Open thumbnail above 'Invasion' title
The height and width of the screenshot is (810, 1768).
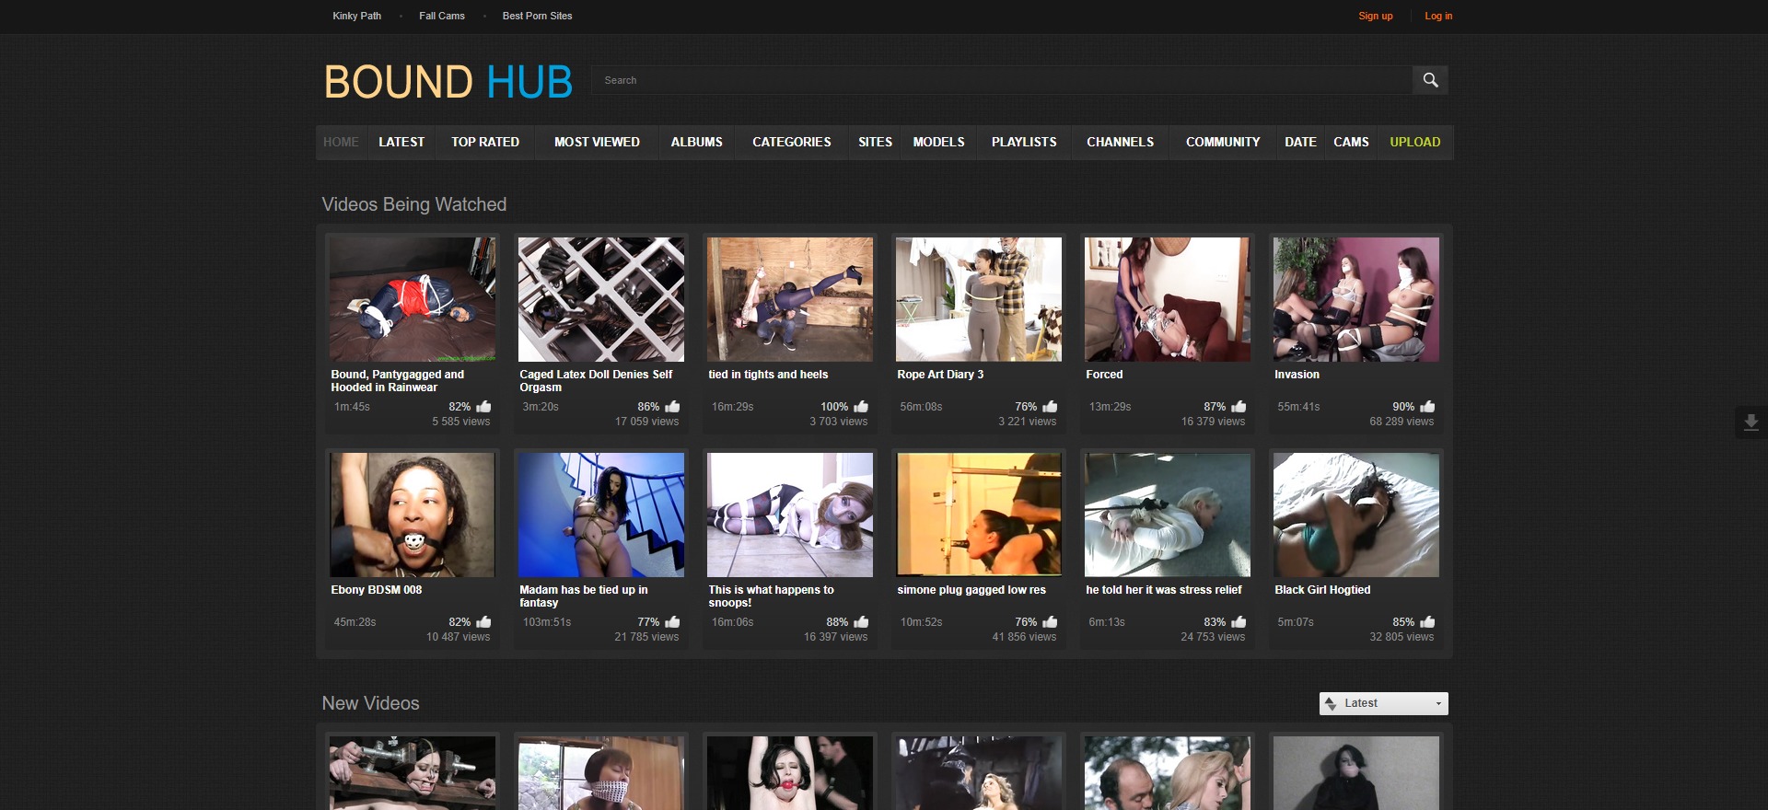pyautogui.click(x=1356, y=299)
